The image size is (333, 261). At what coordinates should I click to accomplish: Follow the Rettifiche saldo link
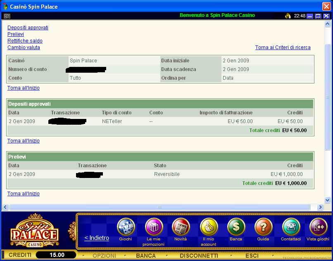[x=25, y=41]
